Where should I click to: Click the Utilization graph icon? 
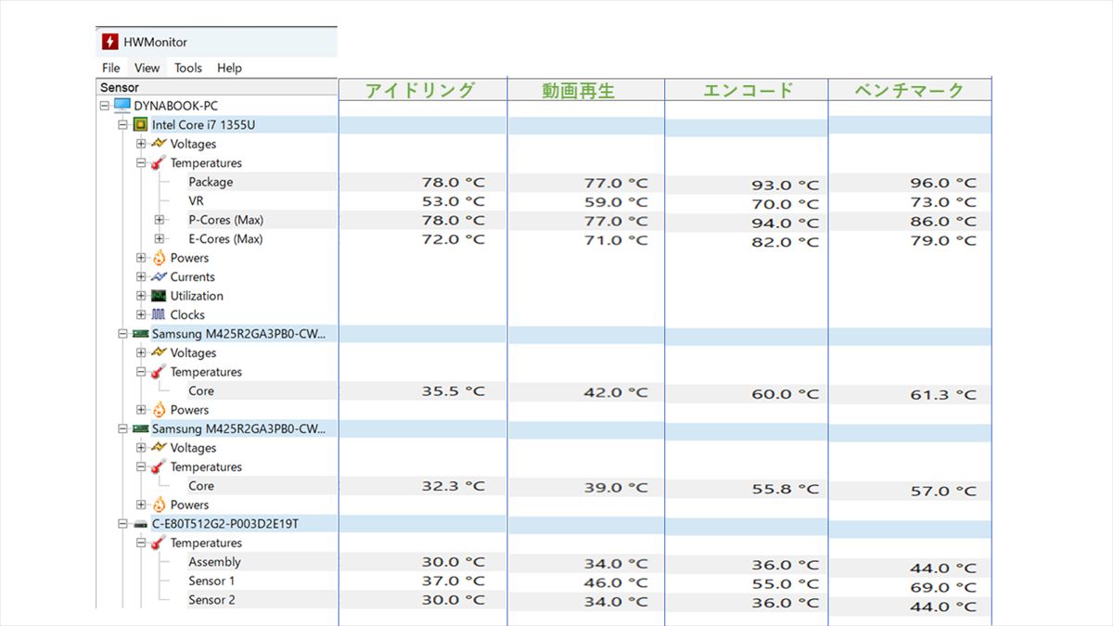tap(159, 296)
